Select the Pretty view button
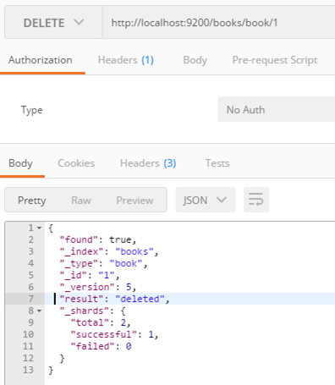This screenshot has width=335, height=385. point(32,201)
